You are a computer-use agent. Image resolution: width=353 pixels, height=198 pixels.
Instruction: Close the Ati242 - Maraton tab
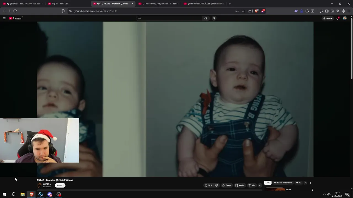[x=132, y=4]
